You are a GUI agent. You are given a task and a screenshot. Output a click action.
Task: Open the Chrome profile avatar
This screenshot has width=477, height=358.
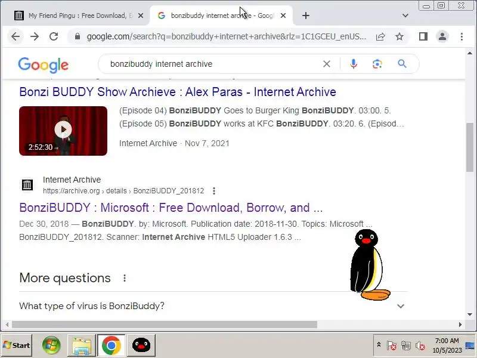coord(442,37)
